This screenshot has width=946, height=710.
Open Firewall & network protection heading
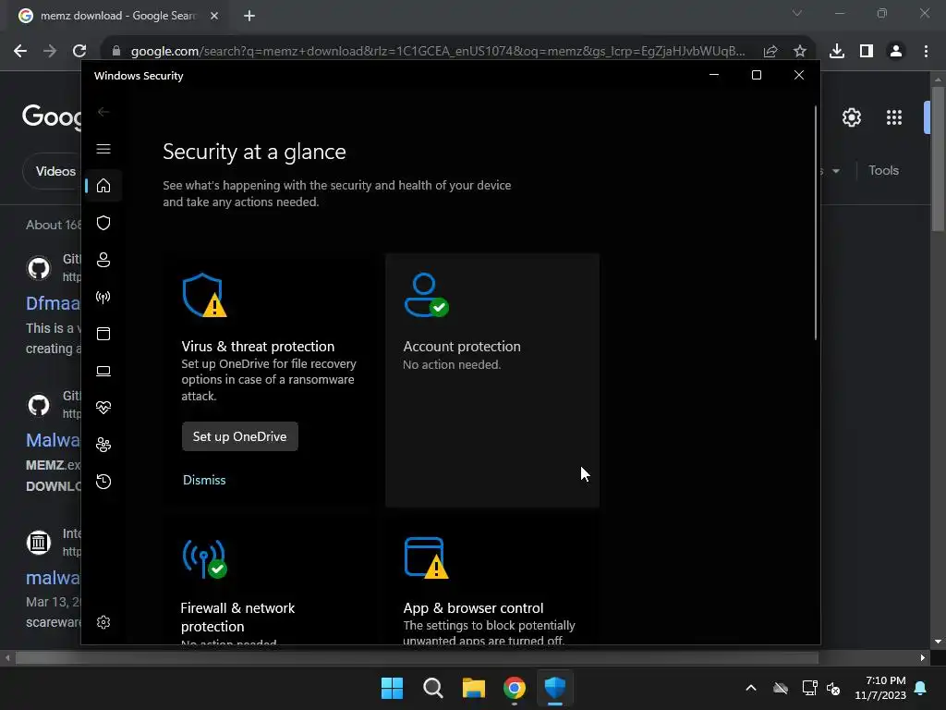[x=237, y=617]
